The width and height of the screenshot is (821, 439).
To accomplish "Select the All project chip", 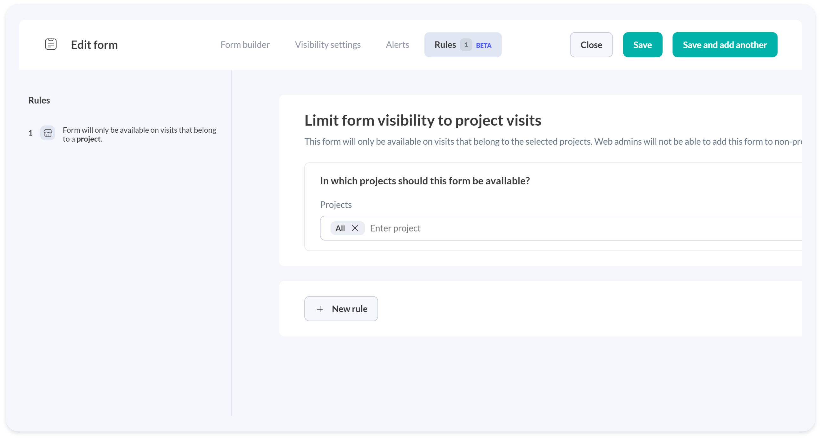I will coord(340,228).
